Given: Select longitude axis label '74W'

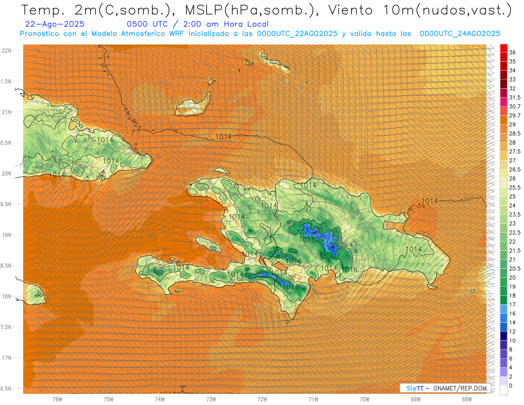Looking at the screenshot, I should click(160, 399).
